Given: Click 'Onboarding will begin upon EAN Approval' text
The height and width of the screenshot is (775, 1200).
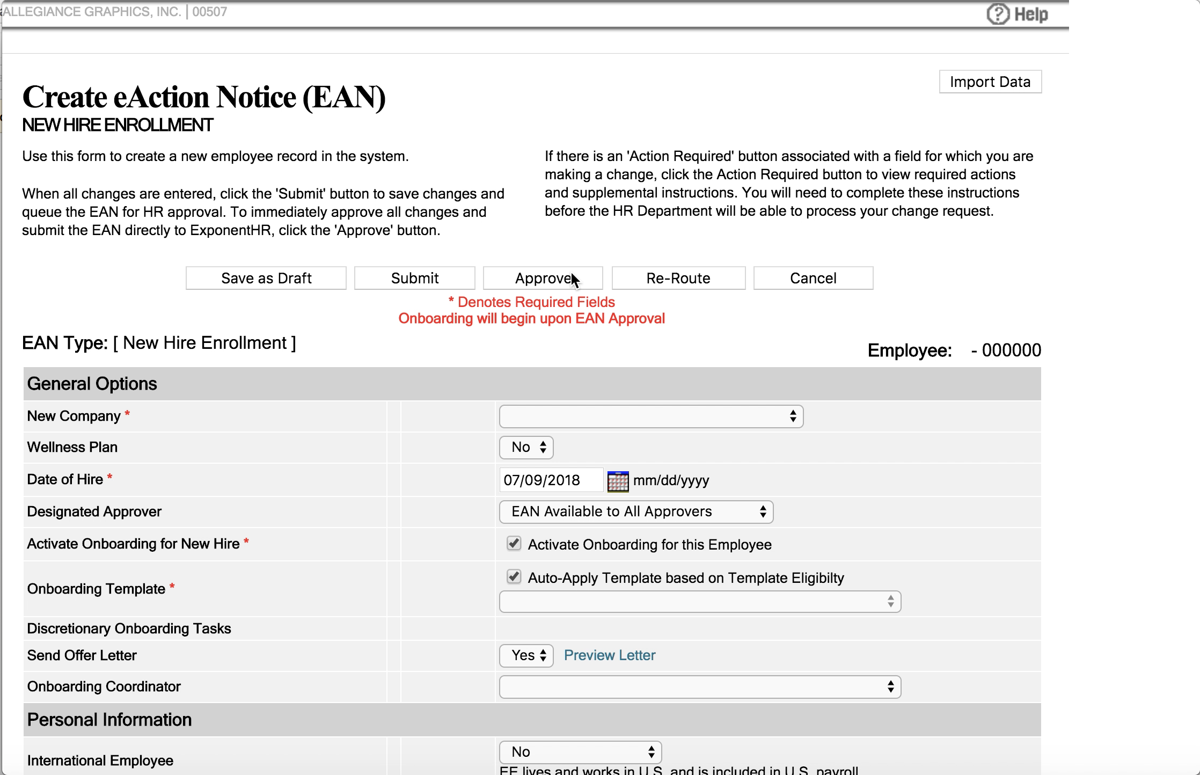Looking at the screenshot, I should click(x=531, y=319).
